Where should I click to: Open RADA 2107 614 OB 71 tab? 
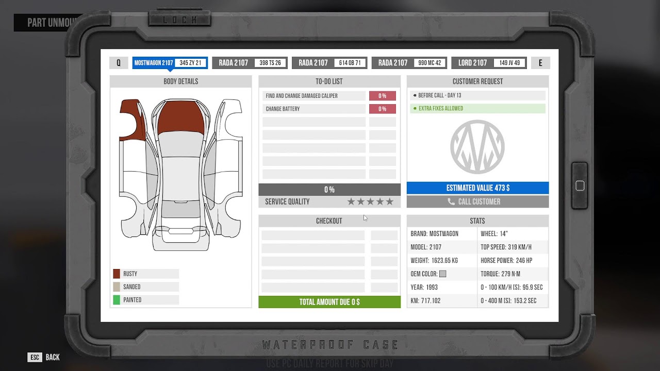pos(329,63)
